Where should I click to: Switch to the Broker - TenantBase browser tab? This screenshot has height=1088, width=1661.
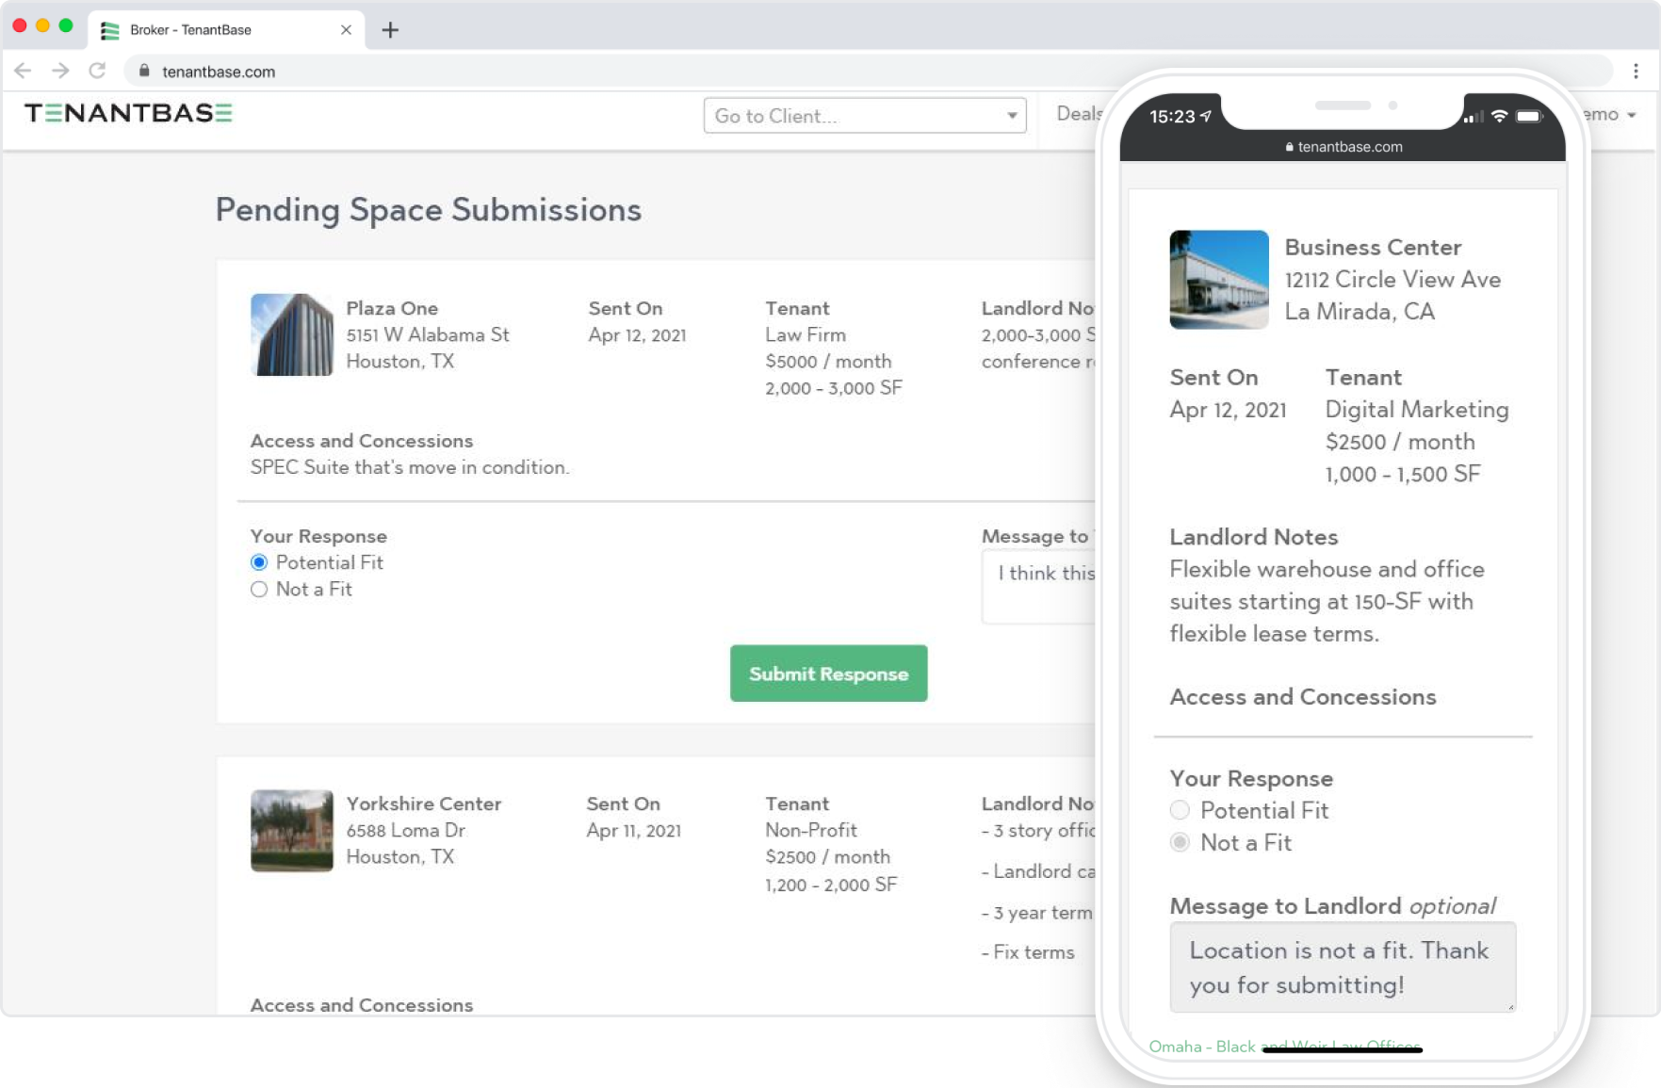[226, 30]
